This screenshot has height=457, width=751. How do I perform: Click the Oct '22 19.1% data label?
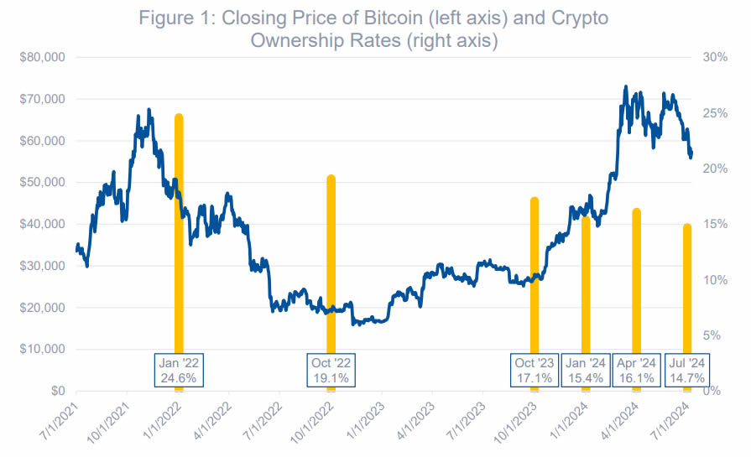click(331, 371)
